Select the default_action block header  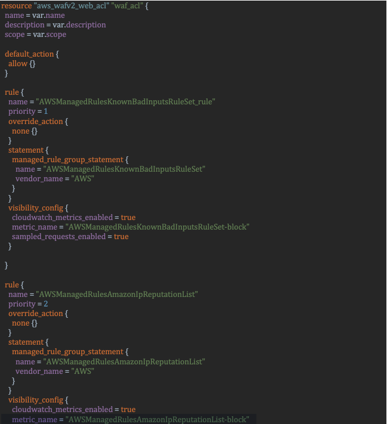point(32,54)
